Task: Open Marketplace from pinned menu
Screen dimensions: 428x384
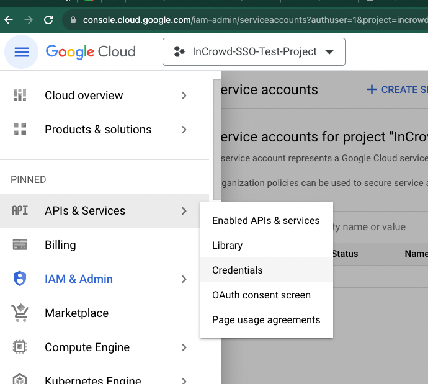Action: pos(104,313)
